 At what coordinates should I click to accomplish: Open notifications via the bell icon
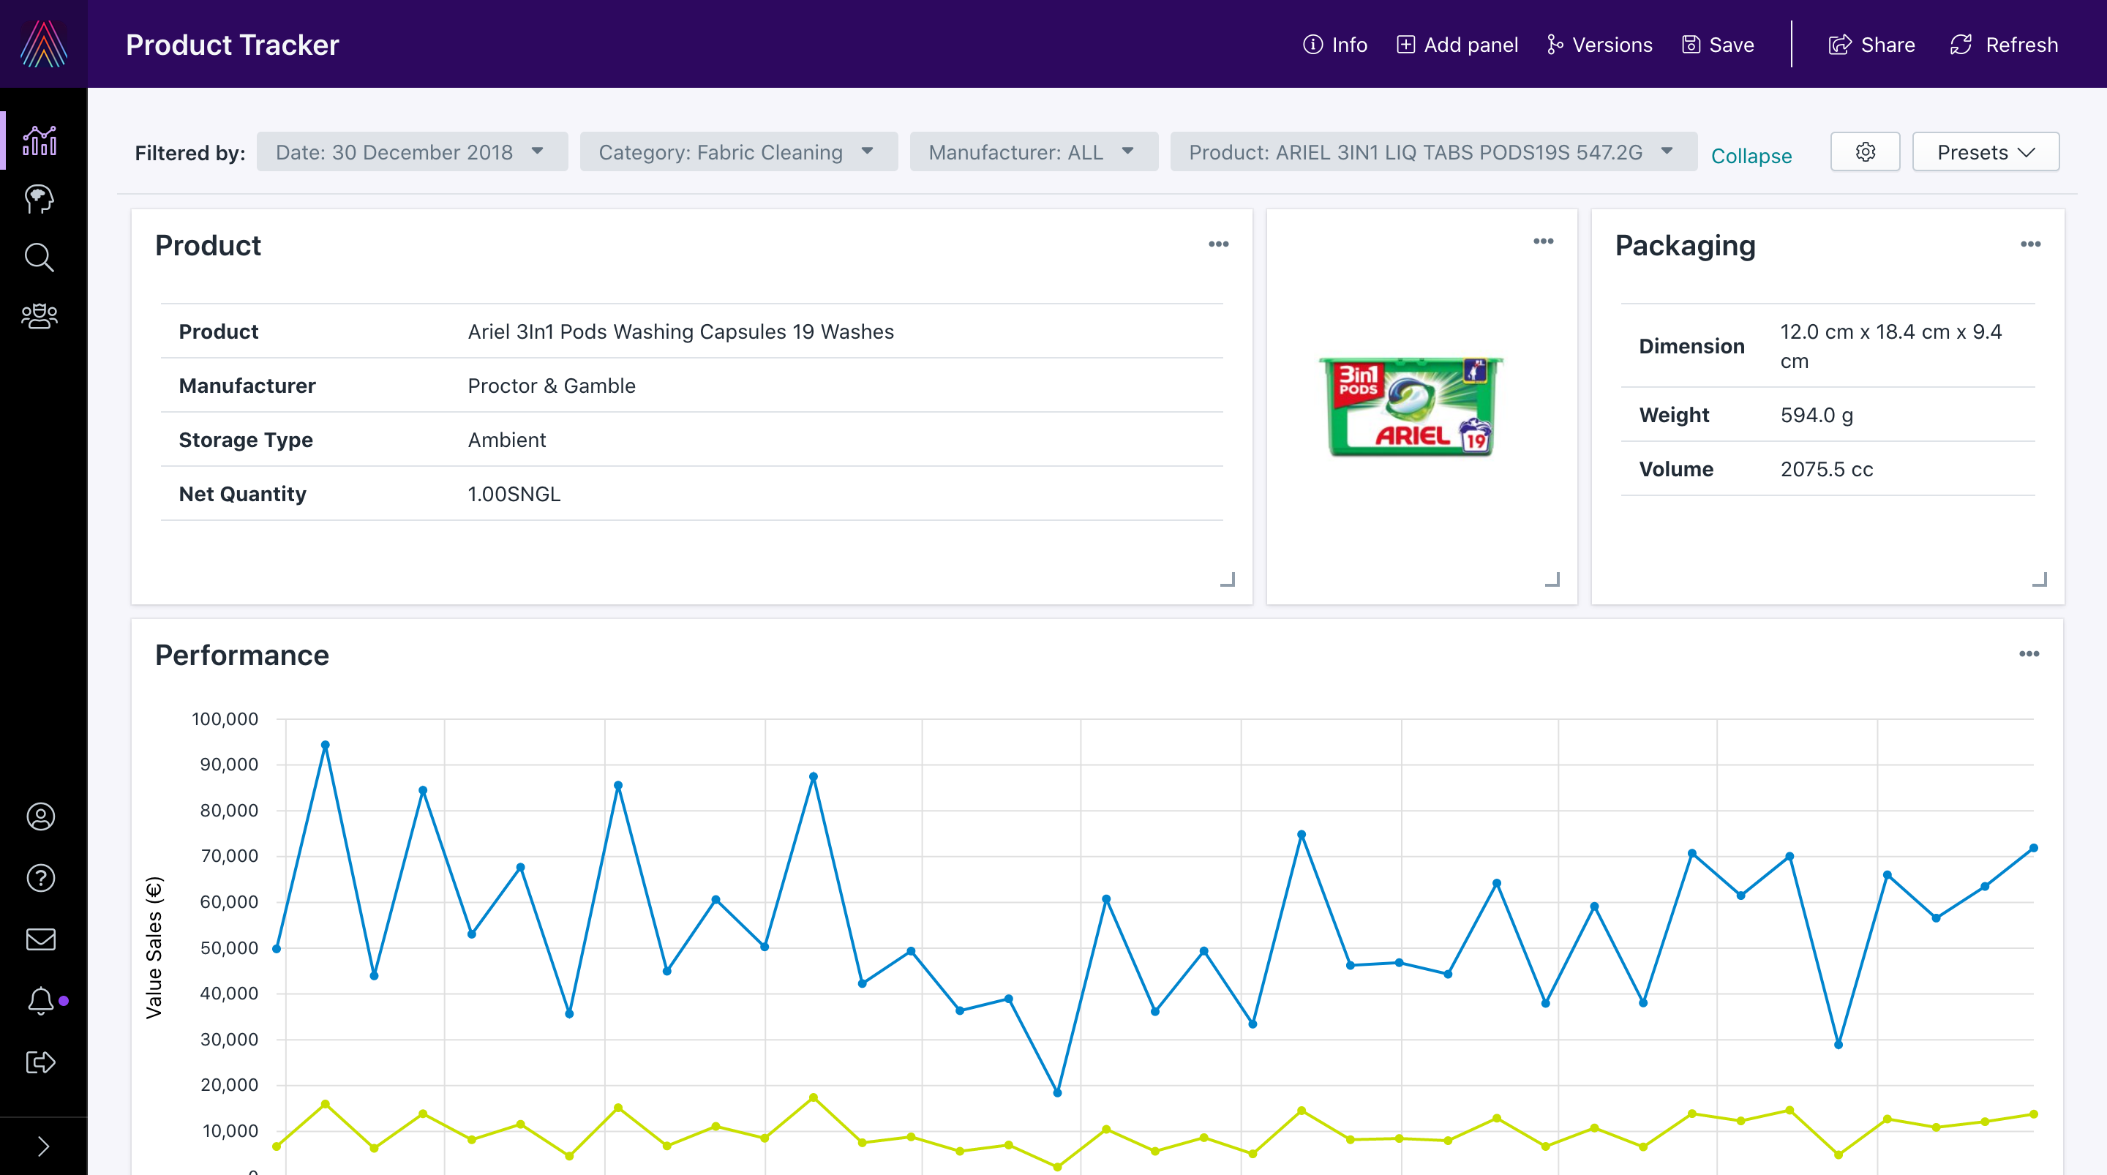(x=39, y=1000)
